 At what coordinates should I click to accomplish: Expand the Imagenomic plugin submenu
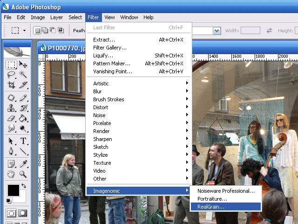pos(138,191)
